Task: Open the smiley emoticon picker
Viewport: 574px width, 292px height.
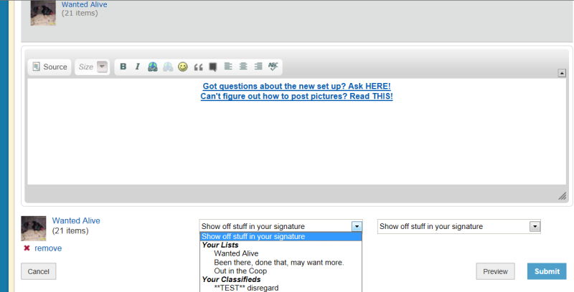Action: 183,67
